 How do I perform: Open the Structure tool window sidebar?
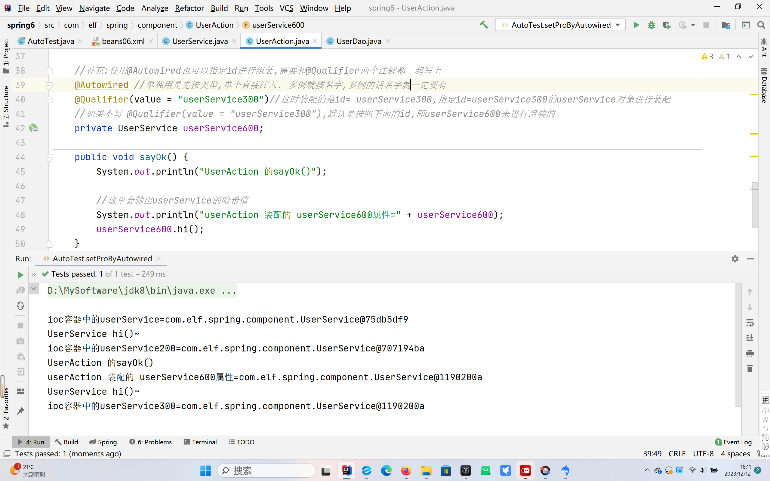coord(6,106)
